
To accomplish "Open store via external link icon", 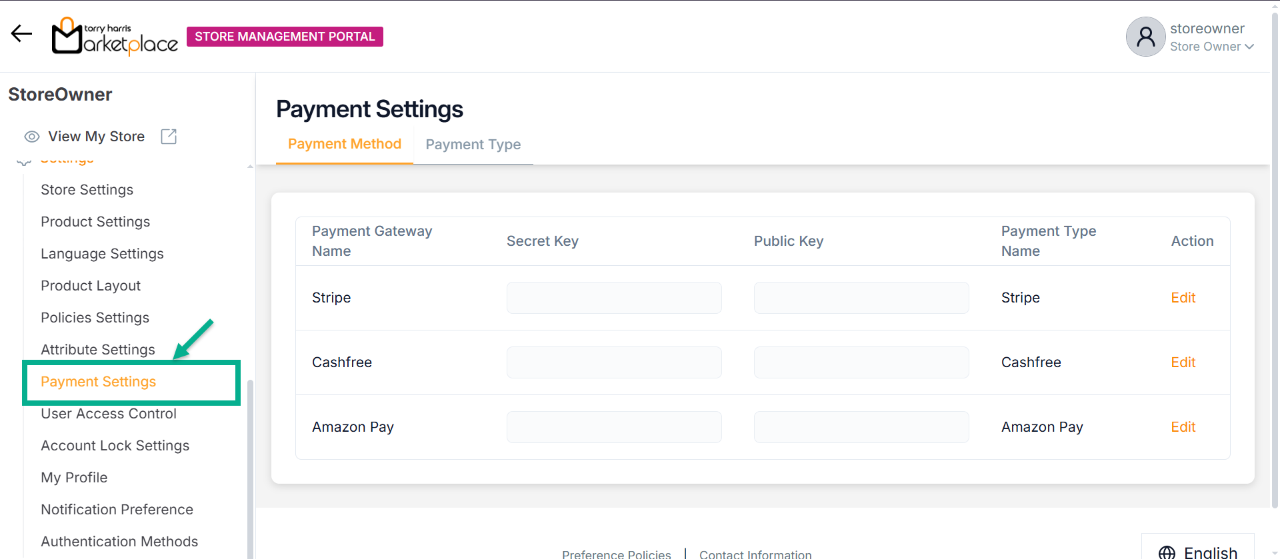I will click(169, 137).
